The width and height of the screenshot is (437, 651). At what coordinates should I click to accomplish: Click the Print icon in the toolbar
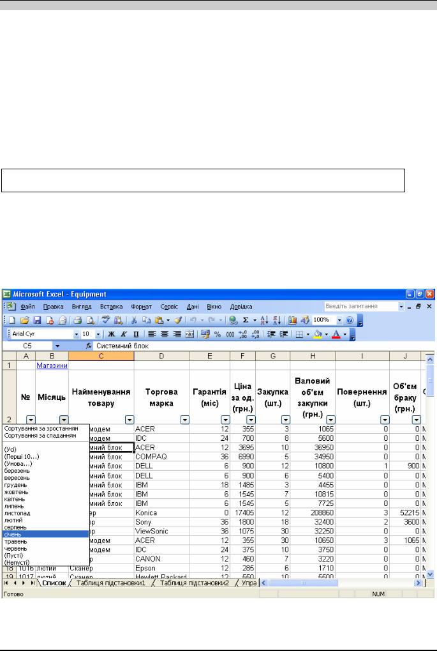pos(77,320)
